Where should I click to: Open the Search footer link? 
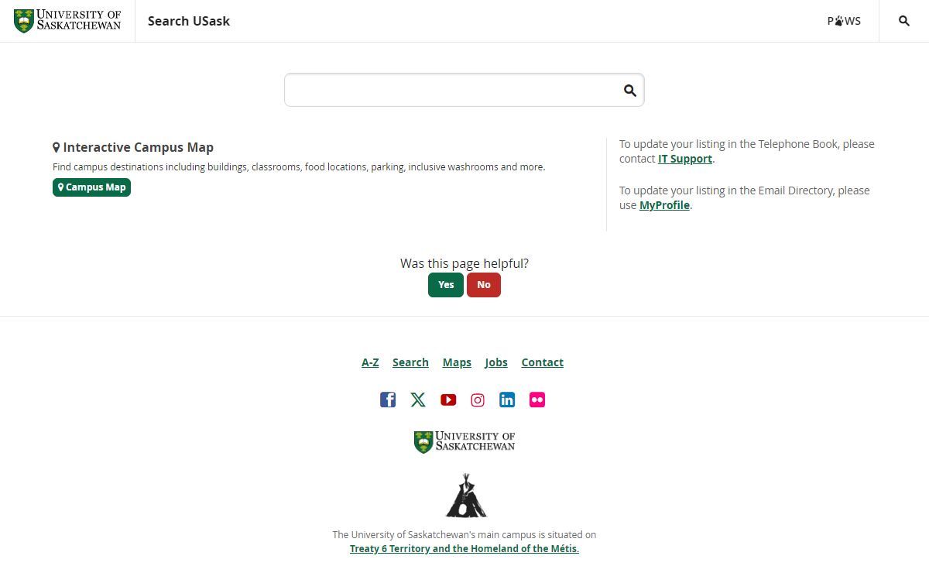(410, 362)
